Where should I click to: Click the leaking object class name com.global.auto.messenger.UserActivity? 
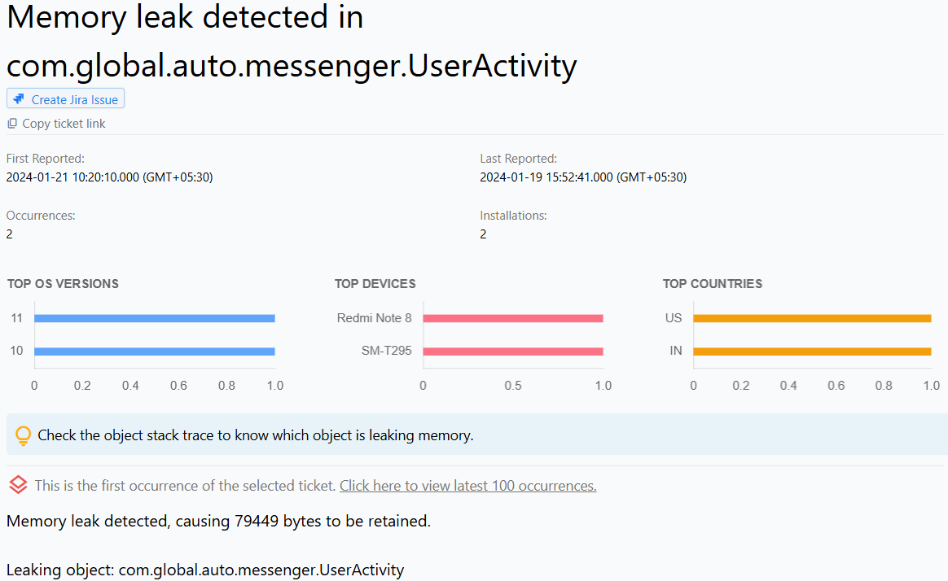[261, 570]
